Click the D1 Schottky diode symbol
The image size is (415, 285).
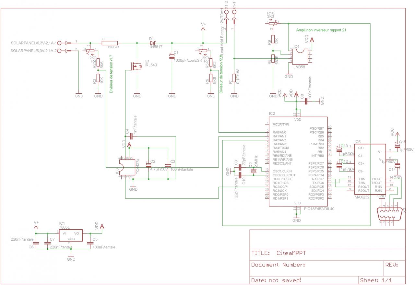pyautogui.click(x=153, y=43)
